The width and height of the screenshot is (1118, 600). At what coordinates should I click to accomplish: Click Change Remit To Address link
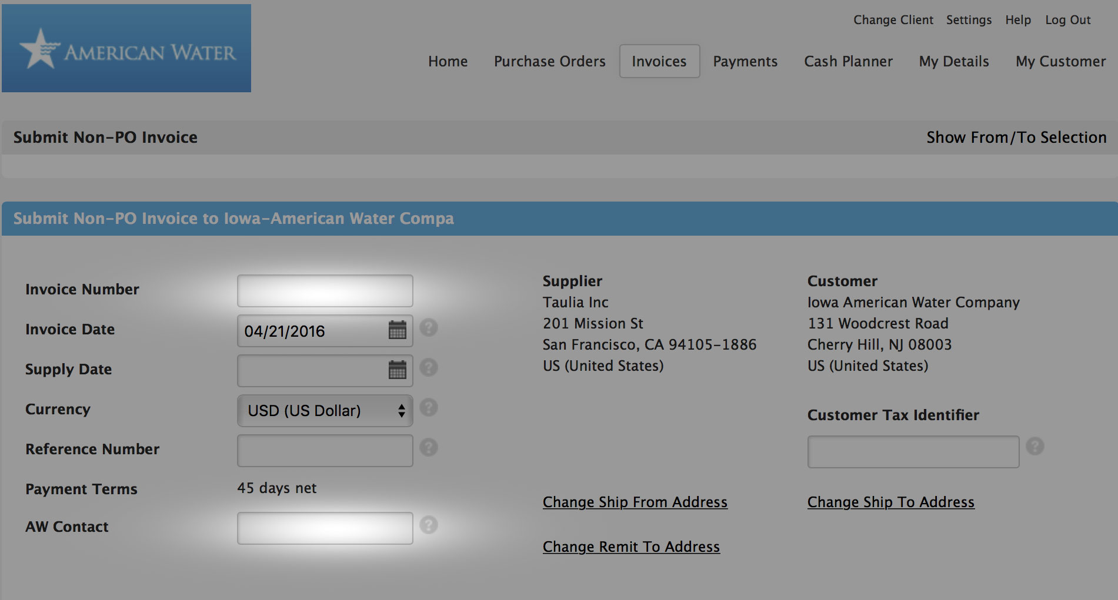(x=631, y=547)
